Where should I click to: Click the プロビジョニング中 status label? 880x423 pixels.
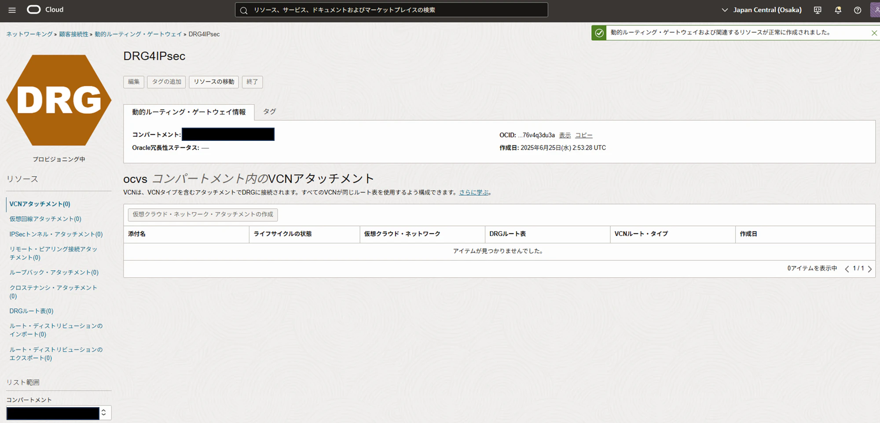59,159
